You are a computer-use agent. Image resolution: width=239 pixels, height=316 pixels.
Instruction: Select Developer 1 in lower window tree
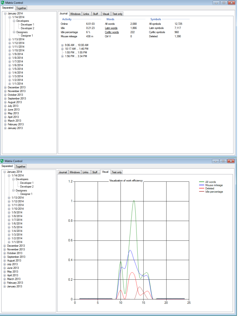(x=27, y=183)
